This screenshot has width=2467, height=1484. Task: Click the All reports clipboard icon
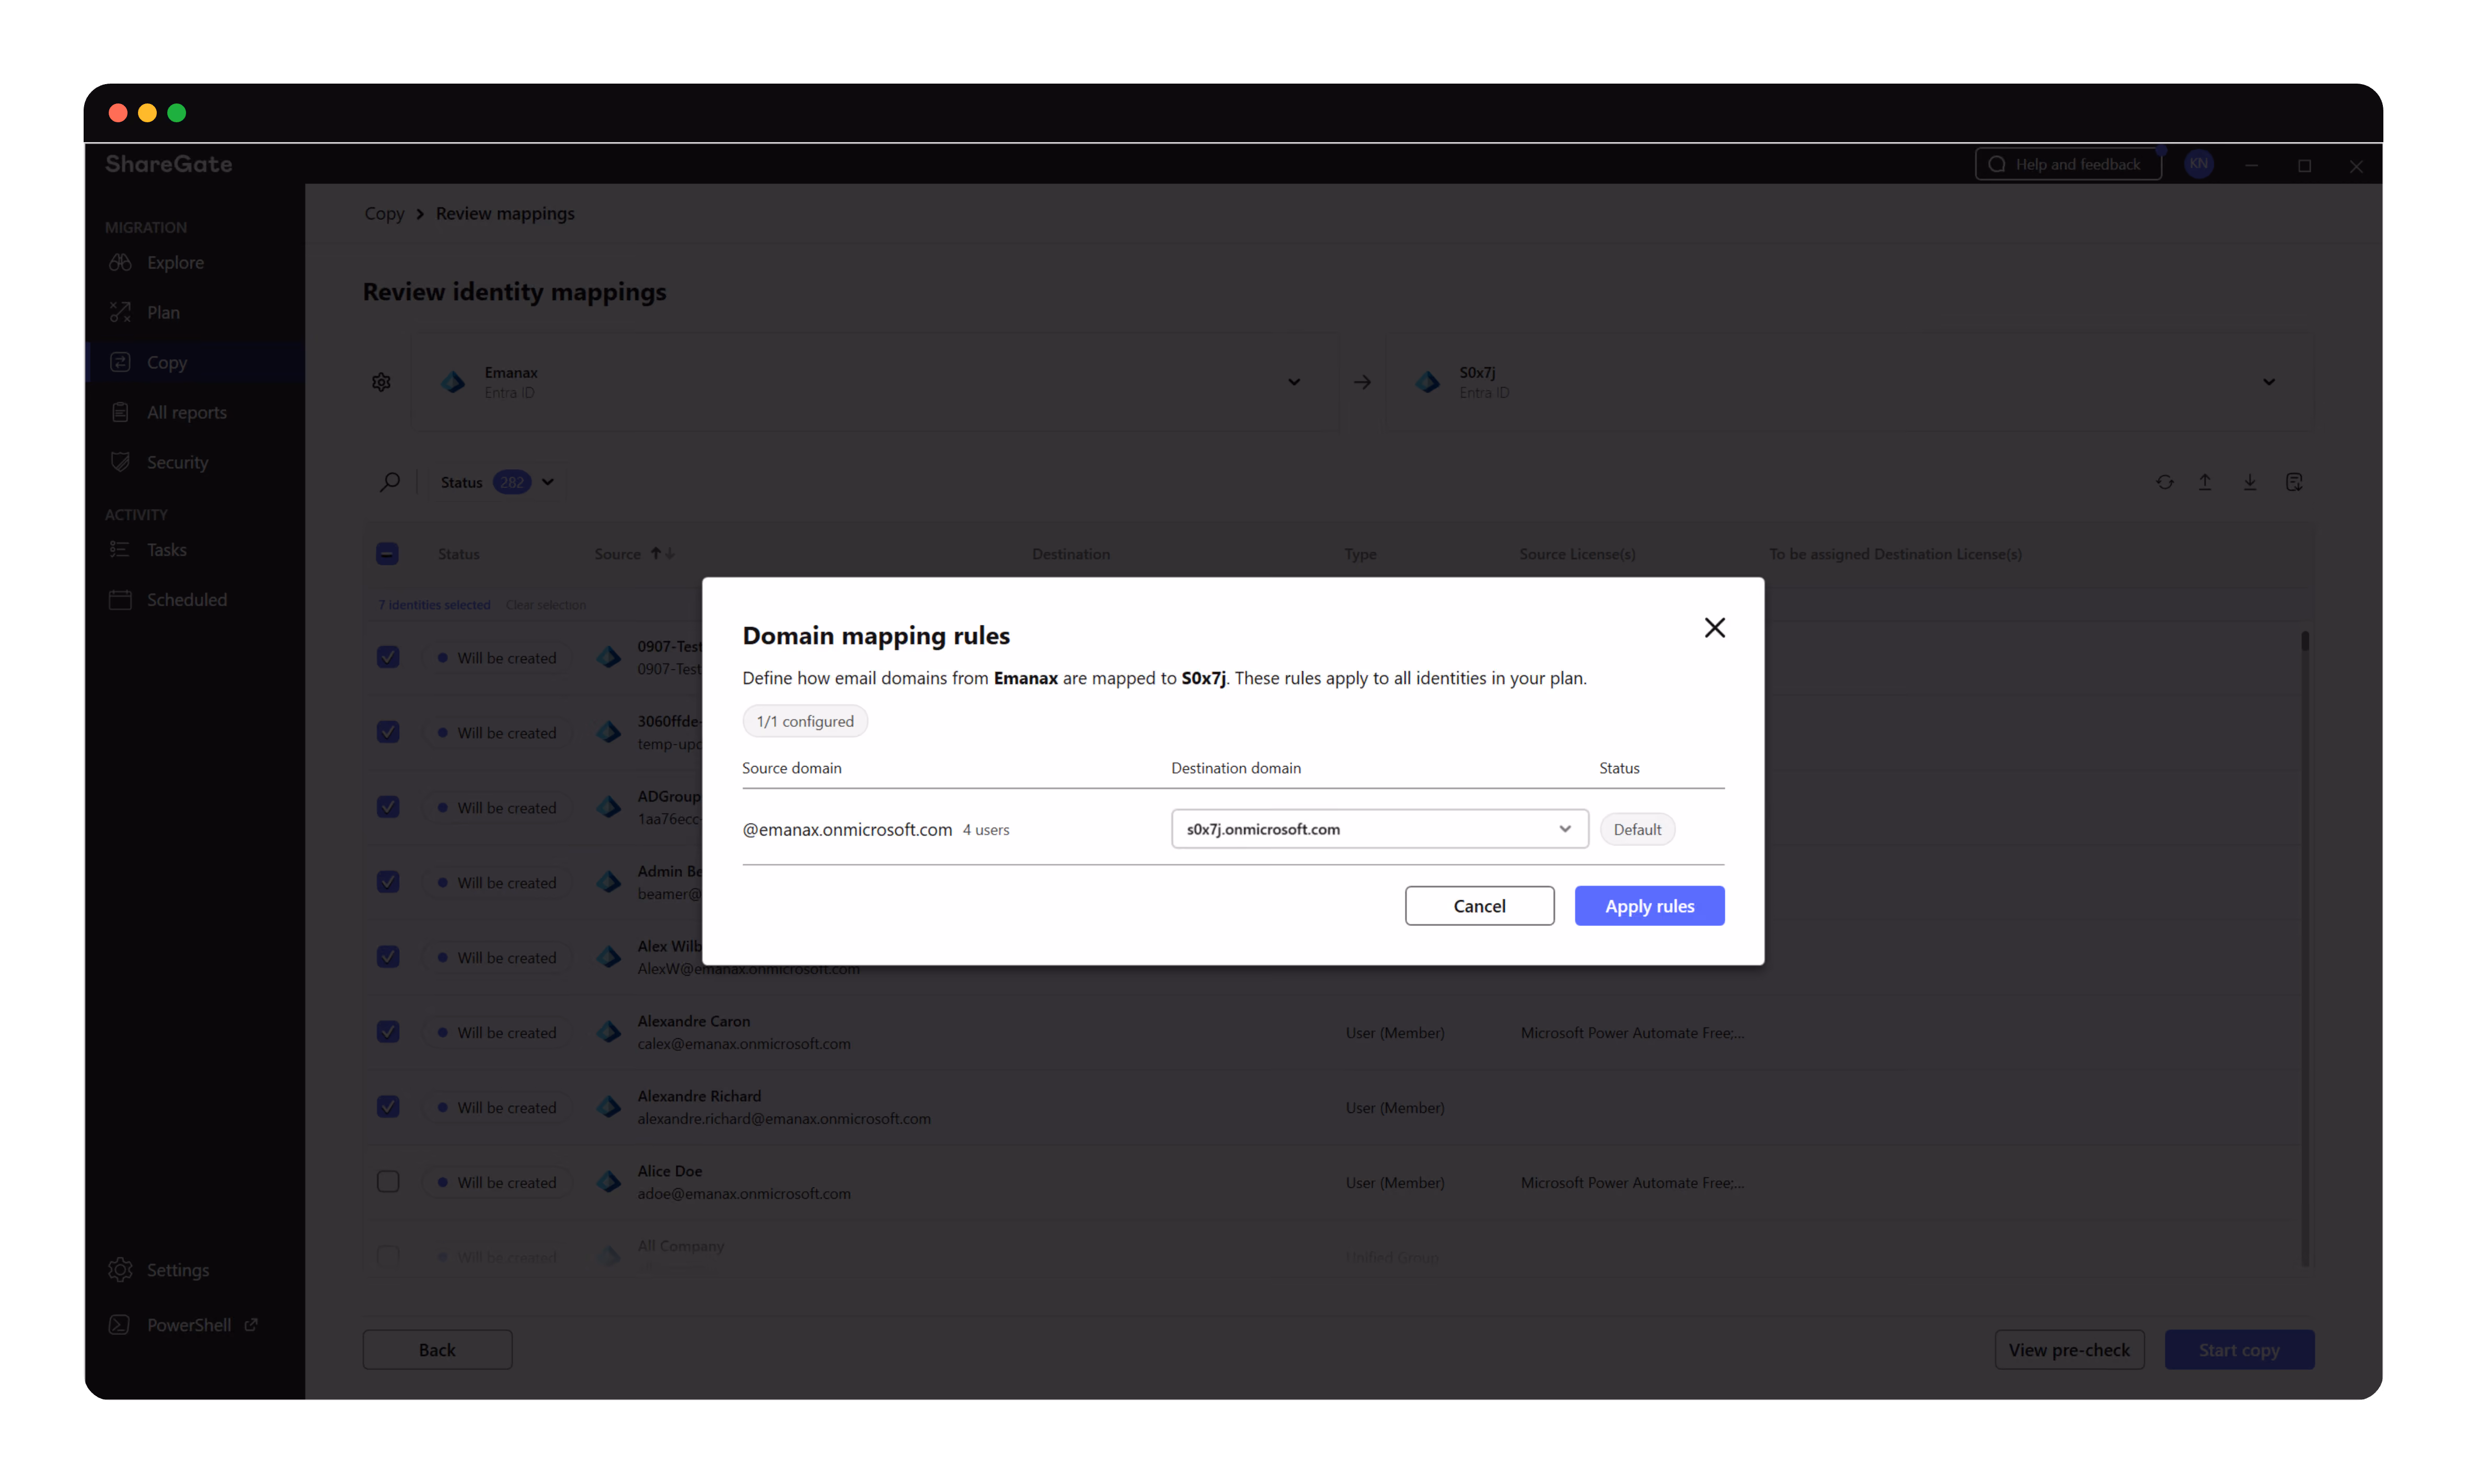[120, 412]
